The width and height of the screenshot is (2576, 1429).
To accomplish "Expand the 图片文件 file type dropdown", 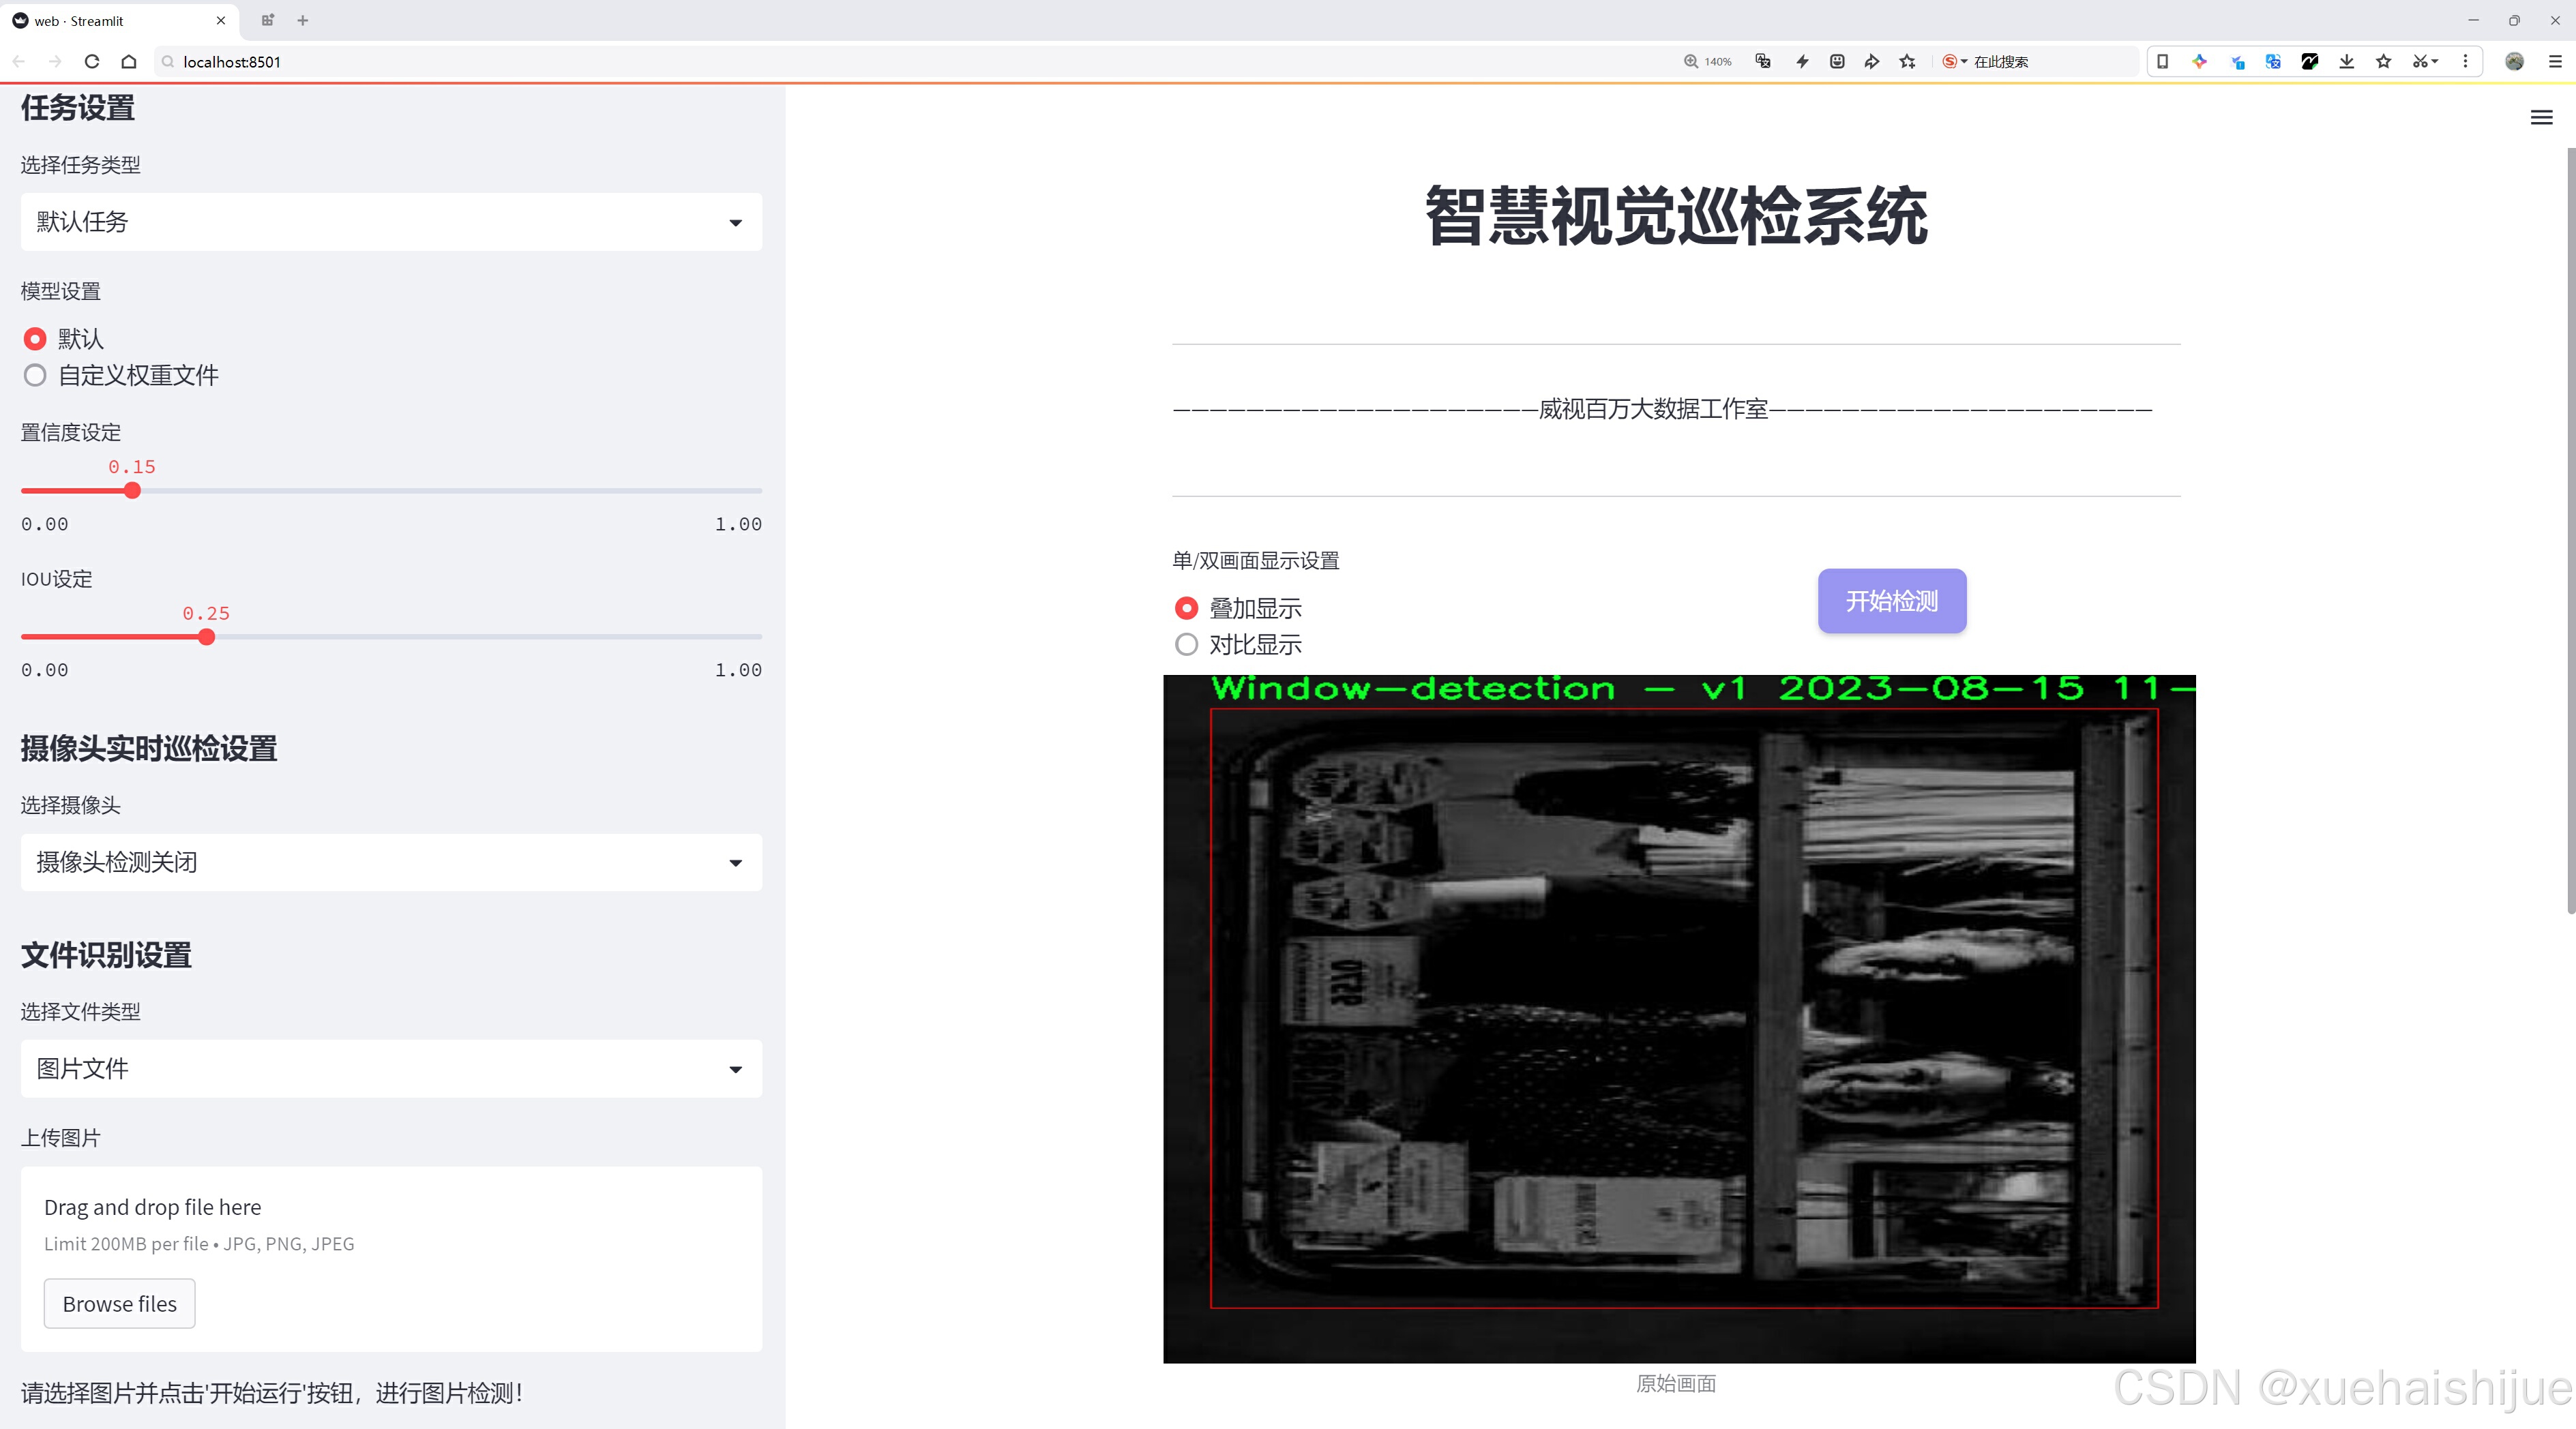I will click(391, 1068).
